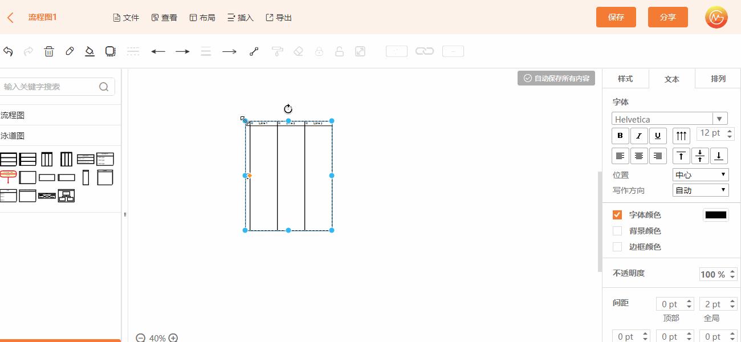Apply italic text formatting
Image resolution: width=741 pixels, height=342 pixels.
click(639, 136)
